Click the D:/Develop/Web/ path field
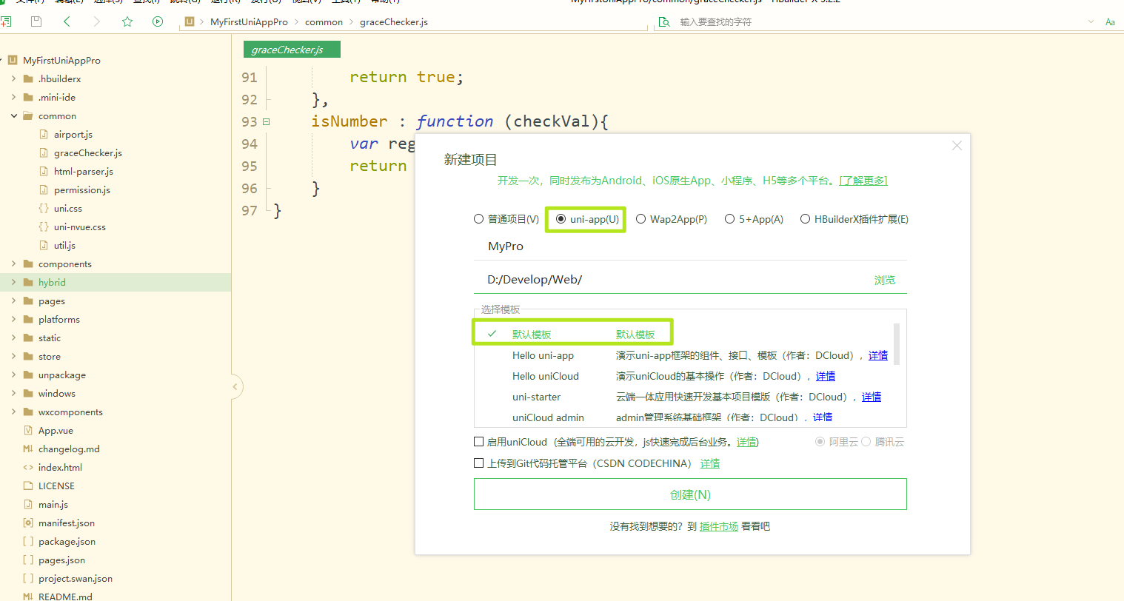The width and height of the screenshot is (1124, 601). tap(670, 280)
